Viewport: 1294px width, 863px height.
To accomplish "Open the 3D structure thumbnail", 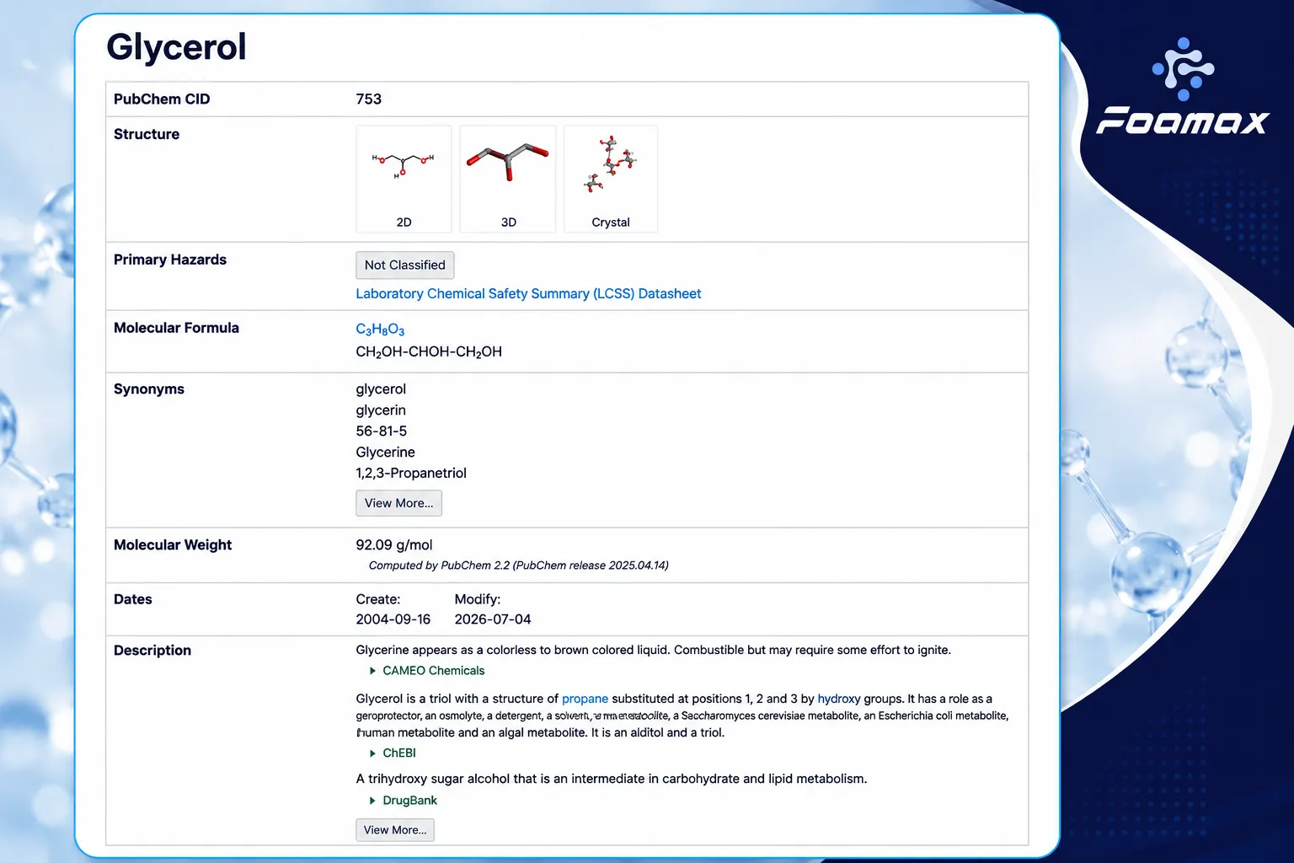I will click(508, 179).
